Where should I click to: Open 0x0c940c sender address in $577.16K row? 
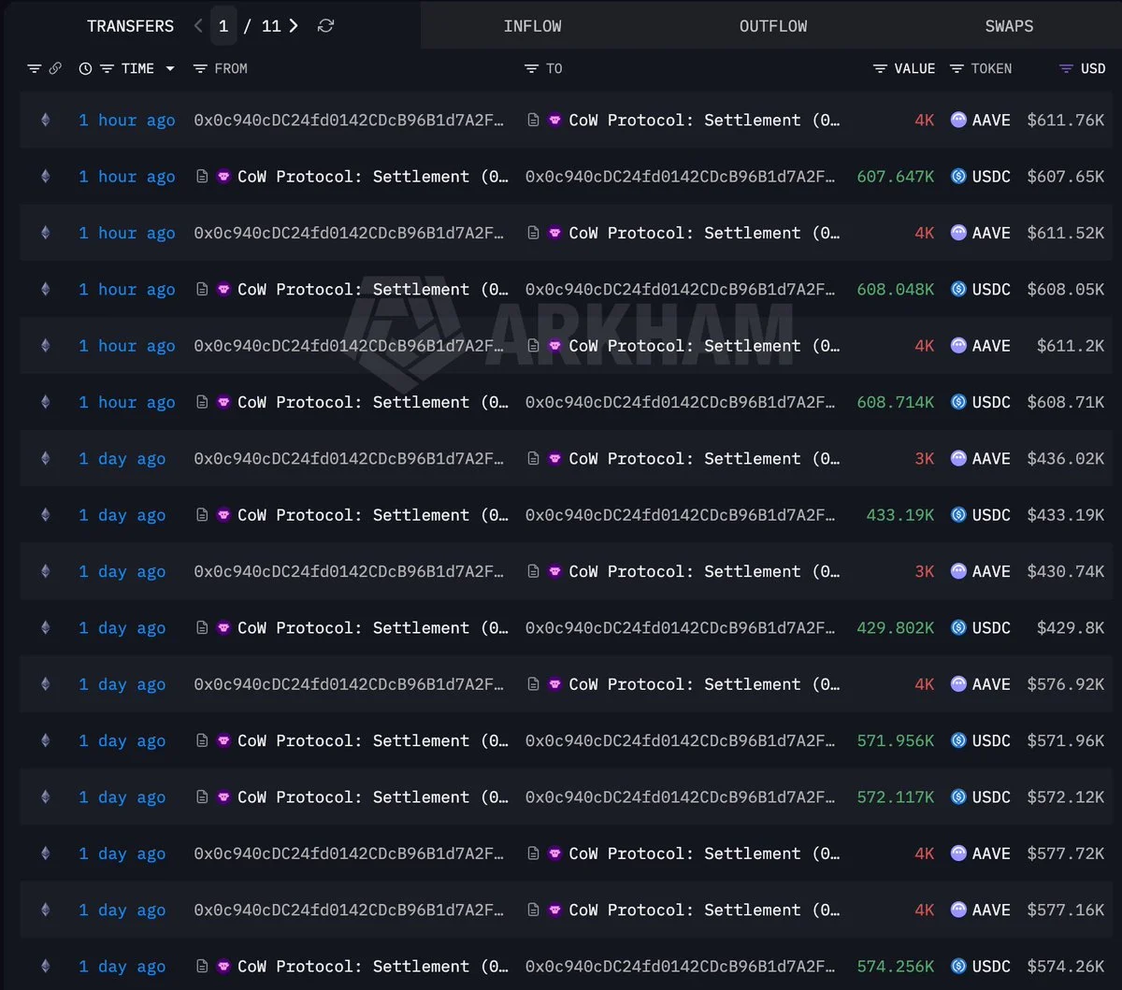coord(349,910)
